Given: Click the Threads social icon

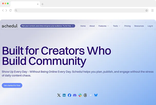Looking at the screenshot, I should click(85, 95).
